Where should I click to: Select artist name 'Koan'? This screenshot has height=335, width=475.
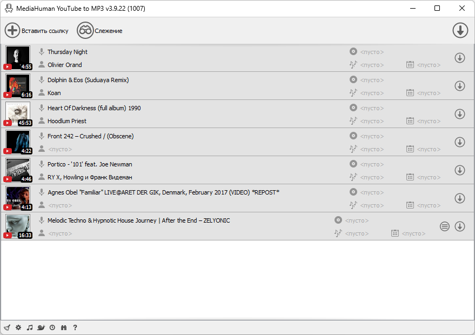pyautogui.click(x=54, y=93)
